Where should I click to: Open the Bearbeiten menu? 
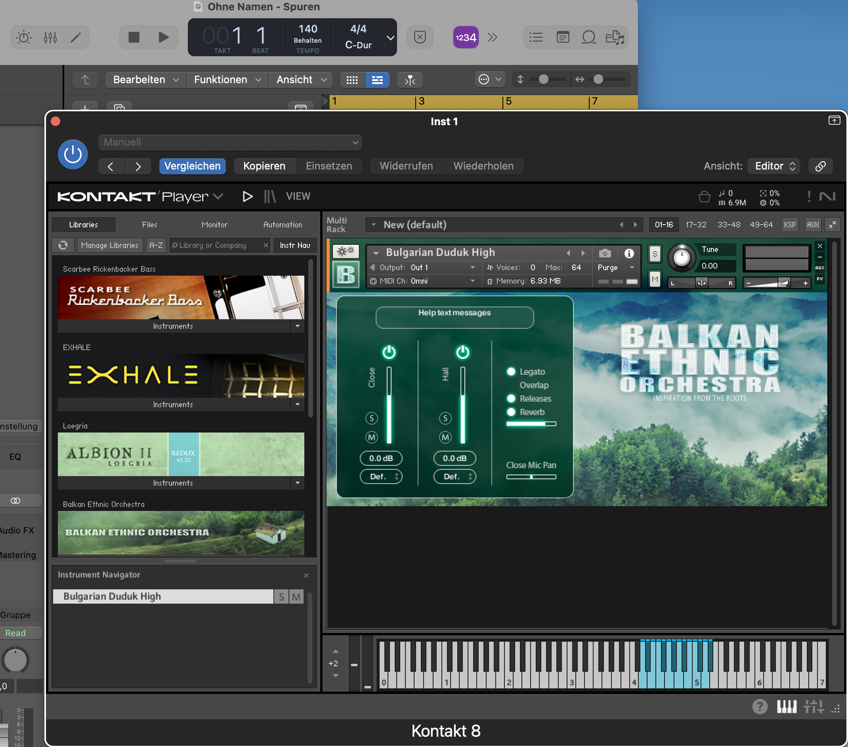click(x=145, y=80)
